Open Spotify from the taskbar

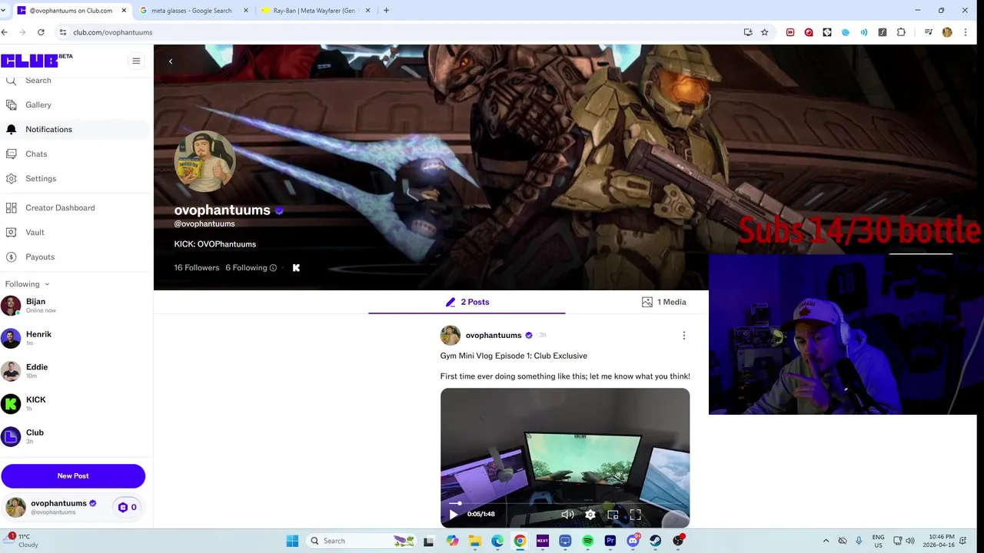(x=587, y=541)
